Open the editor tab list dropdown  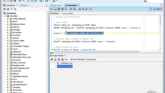[161, 5]
